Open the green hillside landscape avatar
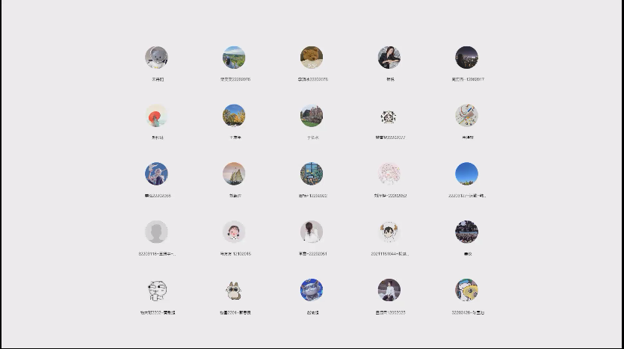The image size is (624, 349). point(234,58)
